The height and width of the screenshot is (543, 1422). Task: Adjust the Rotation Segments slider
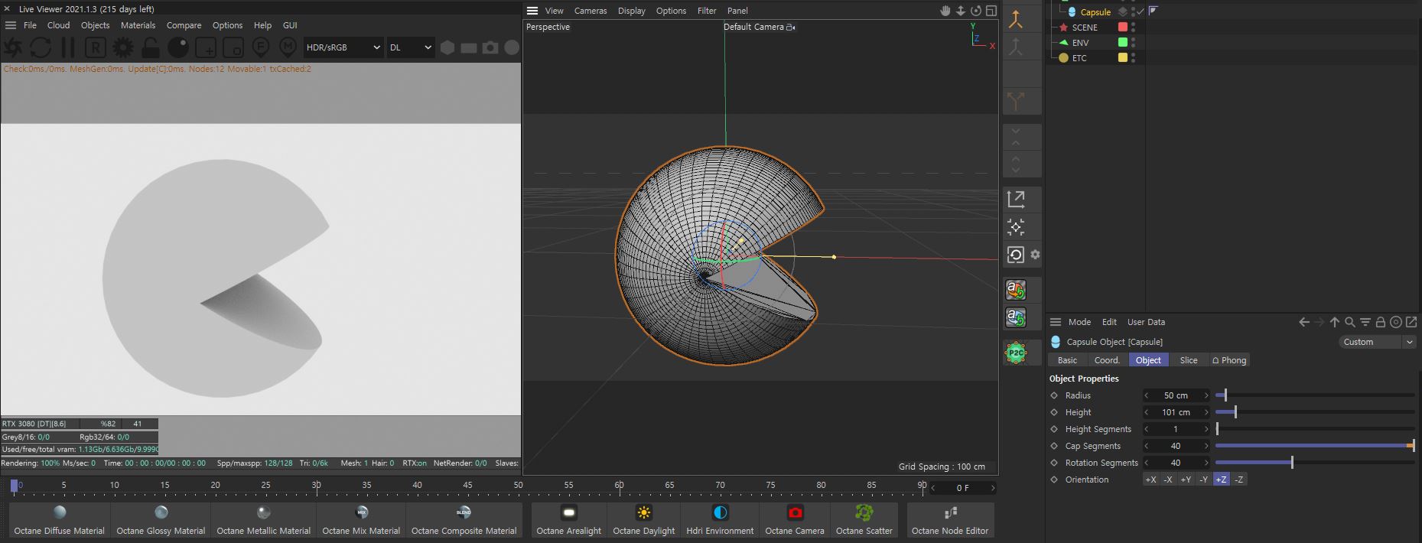point(1315,463)
